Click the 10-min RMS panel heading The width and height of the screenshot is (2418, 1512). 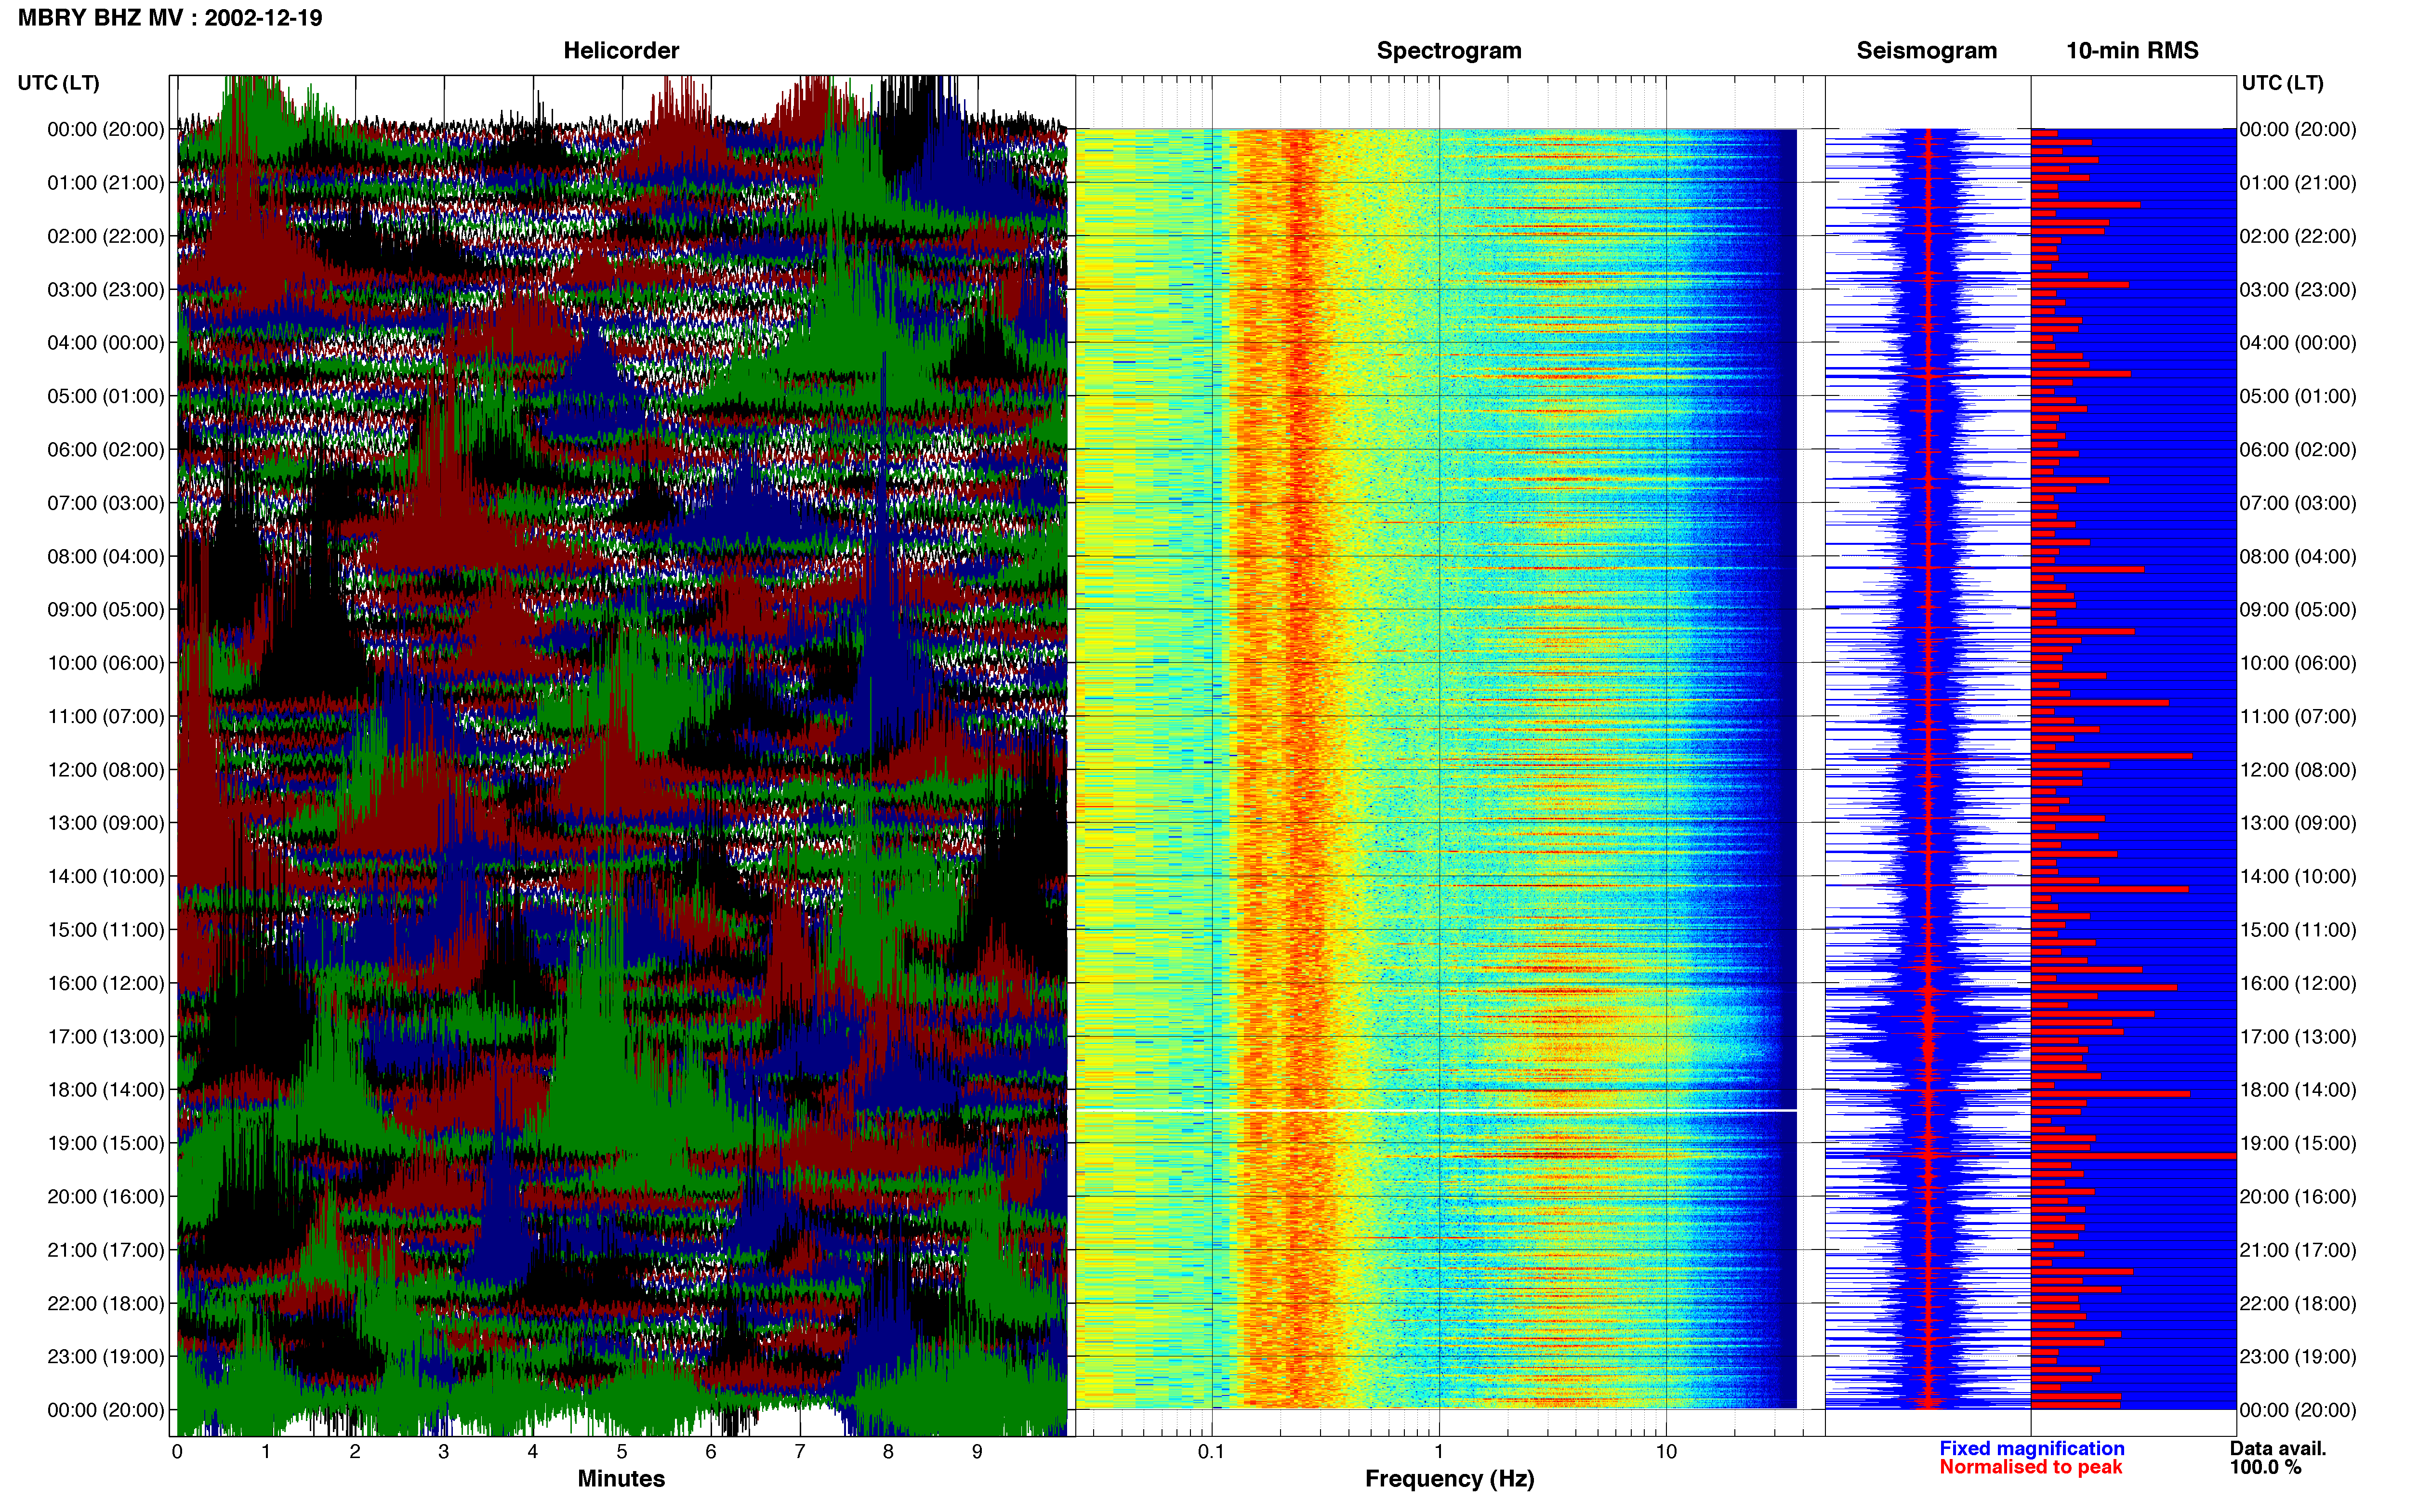click(2132, 51)
